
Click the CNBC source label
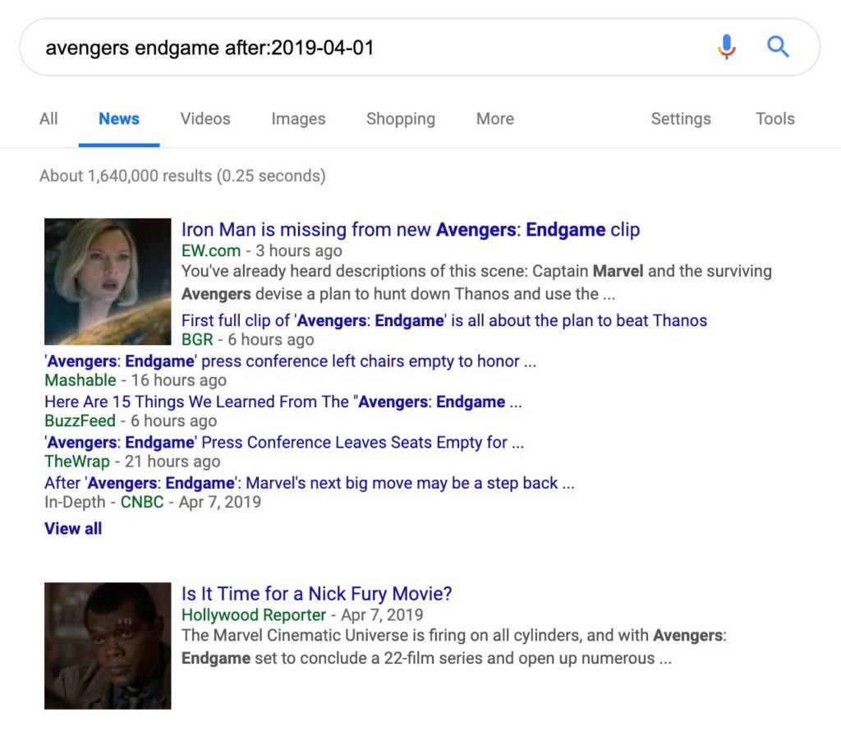point(142,502)
